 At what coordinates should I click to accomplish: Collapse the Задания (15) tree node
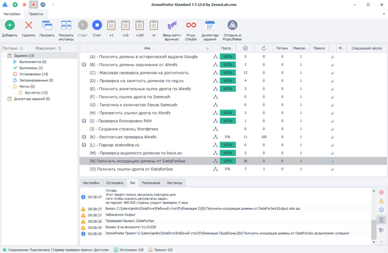tap(4, 56)
